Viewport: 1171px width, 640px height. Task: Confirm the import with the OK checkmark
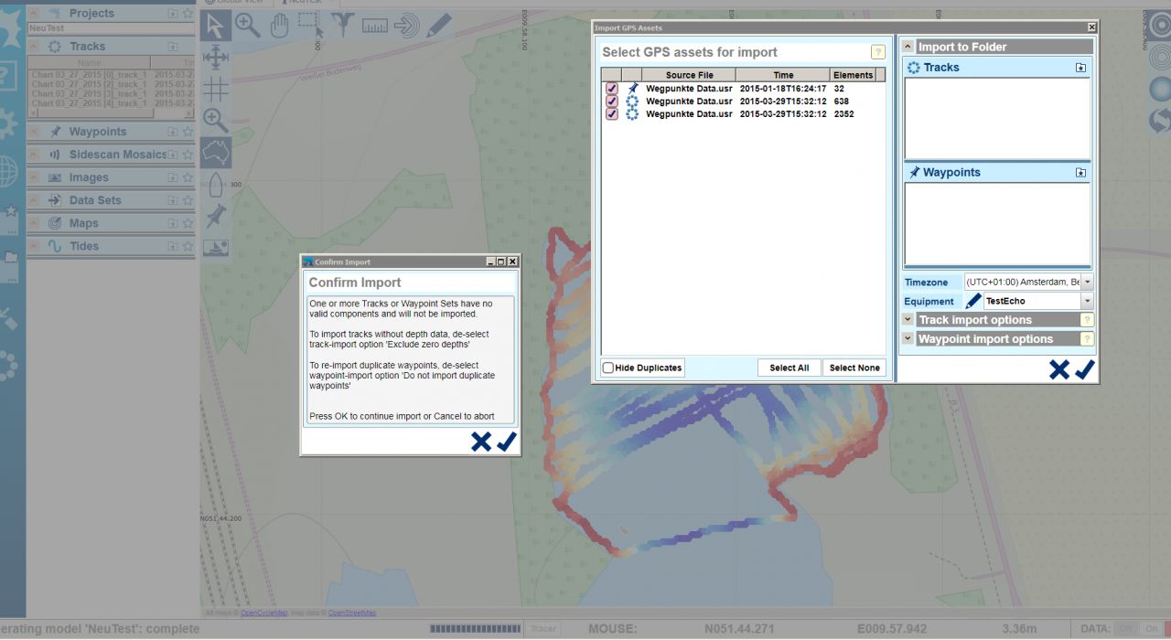point(506,442)
